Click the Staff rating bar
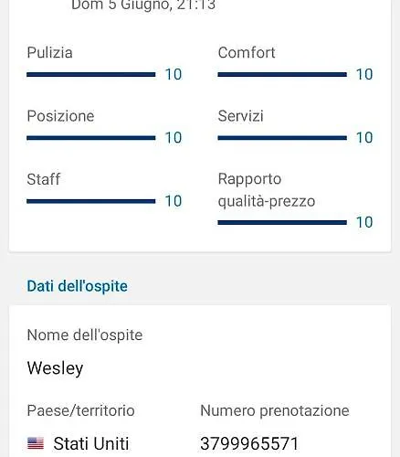This screenshot has width=400, height=457. point(91,201)
